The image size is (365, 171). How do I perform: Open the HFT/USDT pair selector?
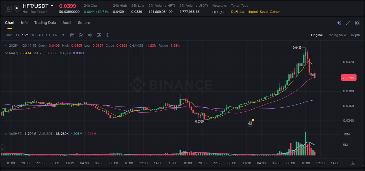pos(35,6)
